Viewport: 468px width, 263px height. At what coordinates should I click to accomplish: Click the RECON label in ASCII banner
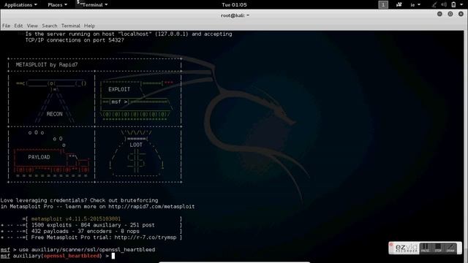click(54, 114)
